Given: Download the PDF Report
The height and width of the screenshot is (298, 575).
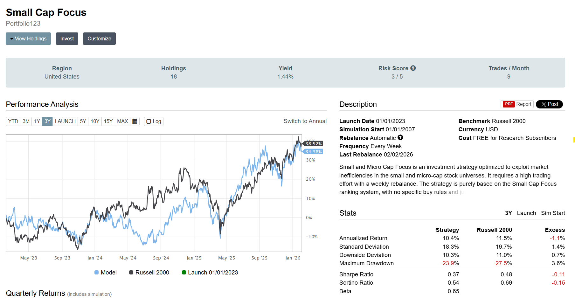Looking at the screenshot, I should pyautogui.click(x=517, y=104).
